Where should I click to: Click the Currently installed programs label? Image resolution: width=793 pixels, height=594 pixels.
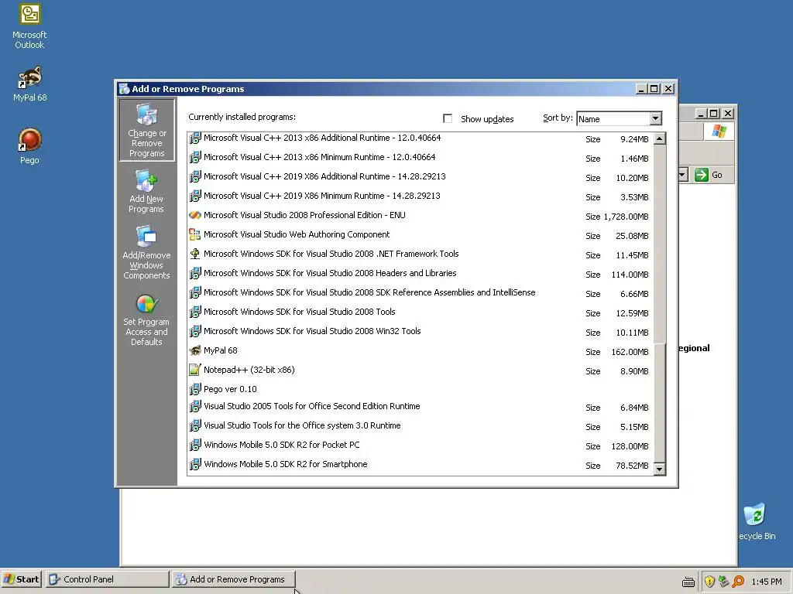pyautogui.click(x=242, y=118)
